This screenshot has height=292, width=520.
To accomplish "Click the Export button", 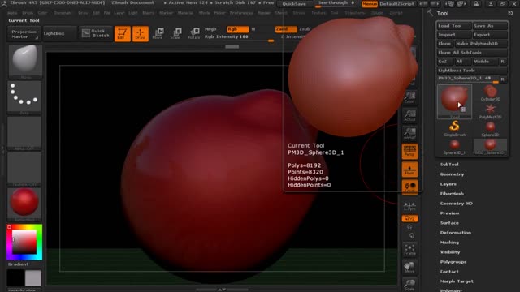I will [490, 35].
